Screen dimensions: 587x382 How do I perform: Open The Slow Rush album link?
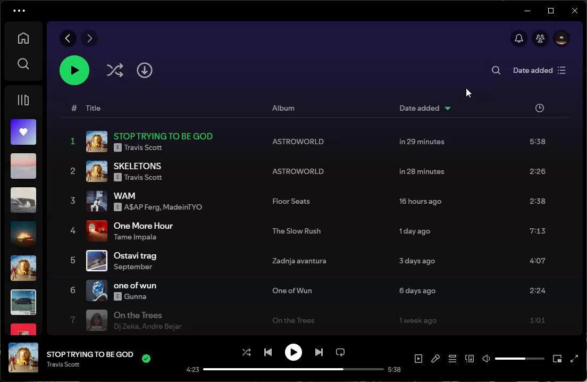pyautogui.click(x=296, y=231)
